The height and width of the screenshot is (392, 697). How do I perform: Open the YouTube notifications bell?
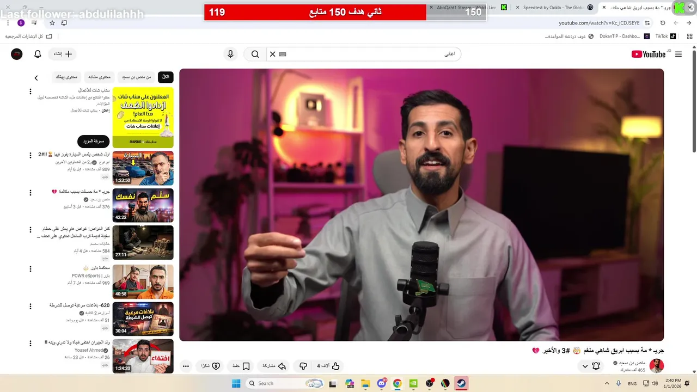pyautogui.click(x=38, y=54)
